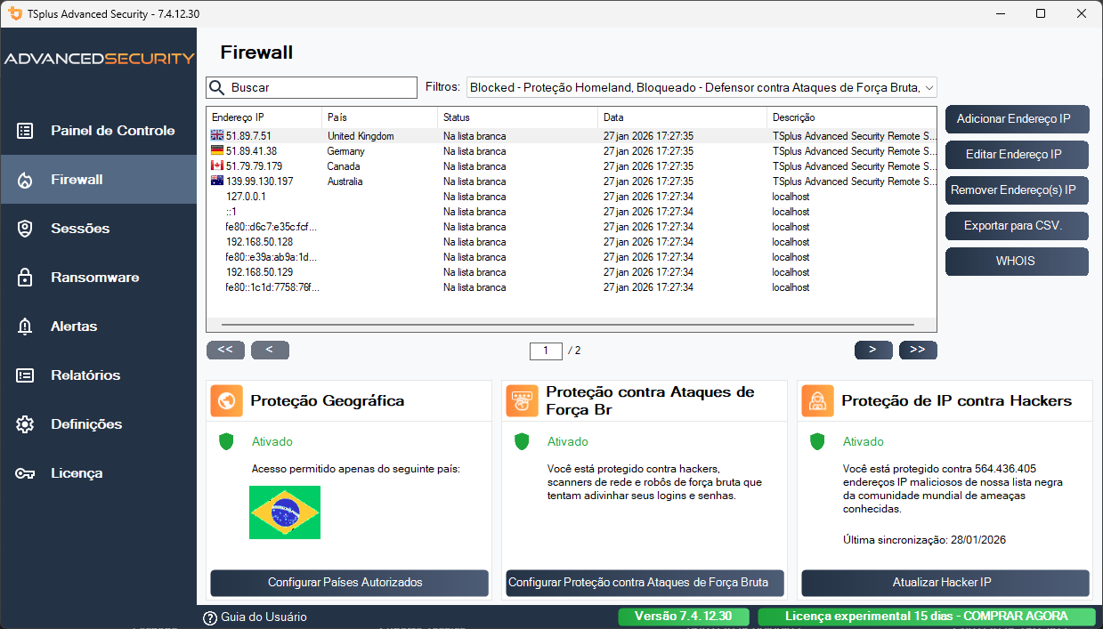
Task: Click the green shield next to Proteção Geográfica Ativado
Action: coord(226,441)
